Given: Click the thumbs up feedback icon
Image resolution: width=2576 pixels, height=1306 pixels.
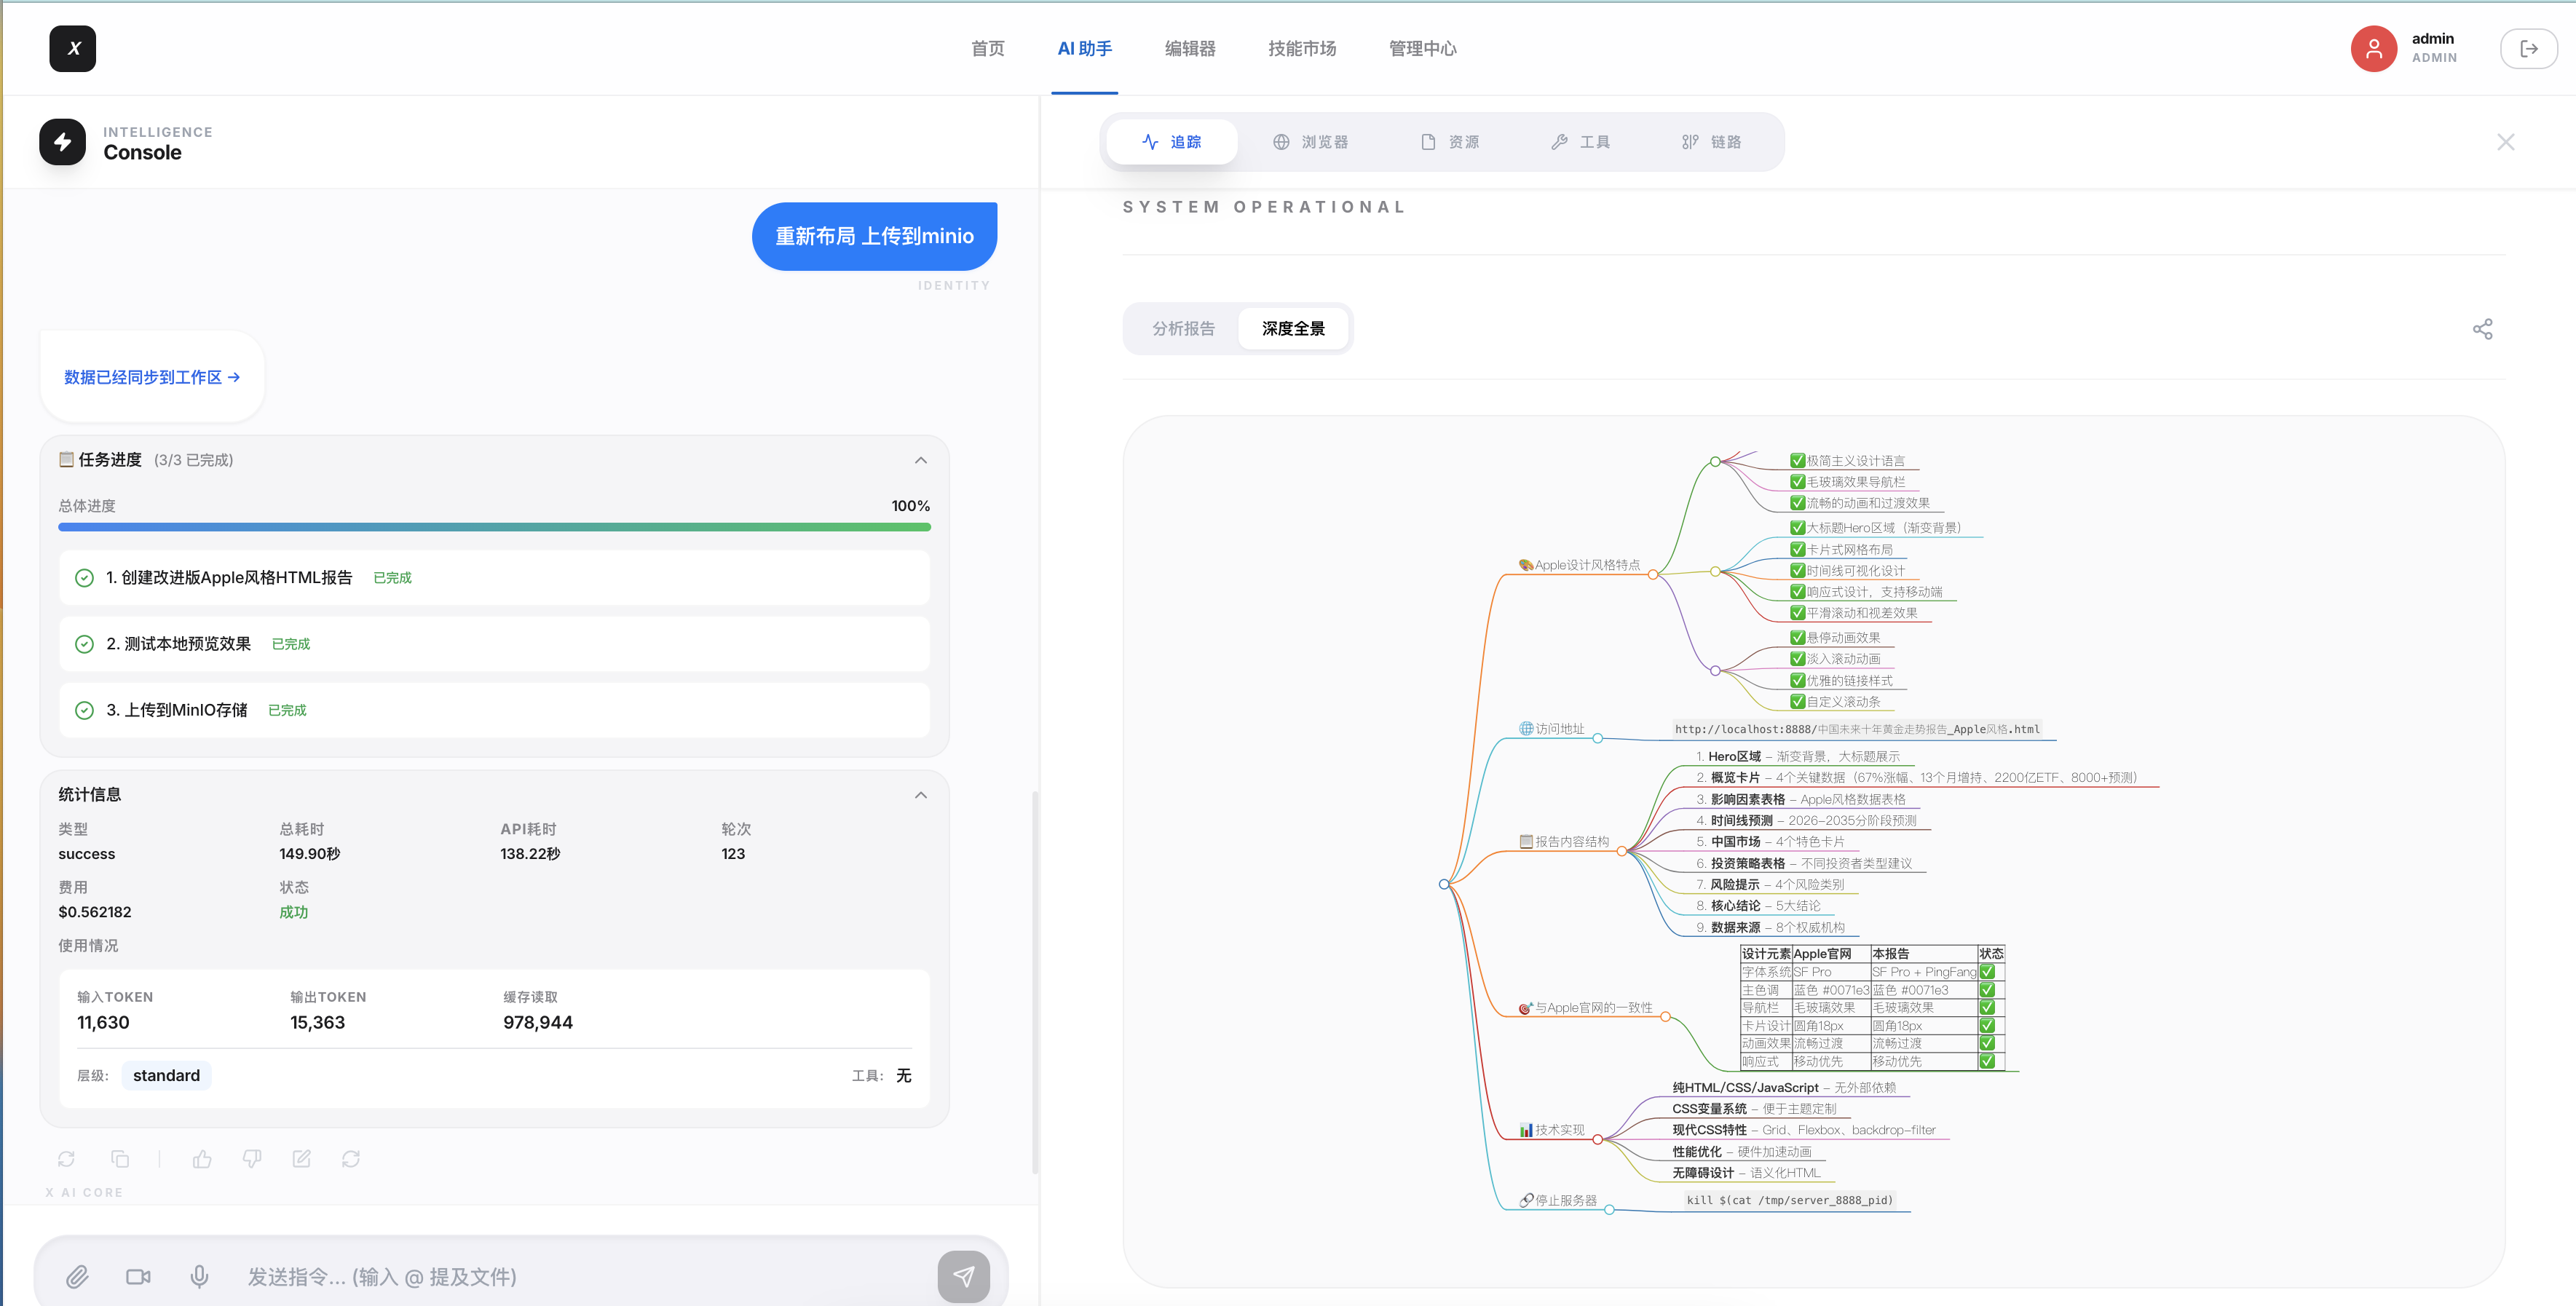Looking at the screenshot, I should pos(202,1158).
